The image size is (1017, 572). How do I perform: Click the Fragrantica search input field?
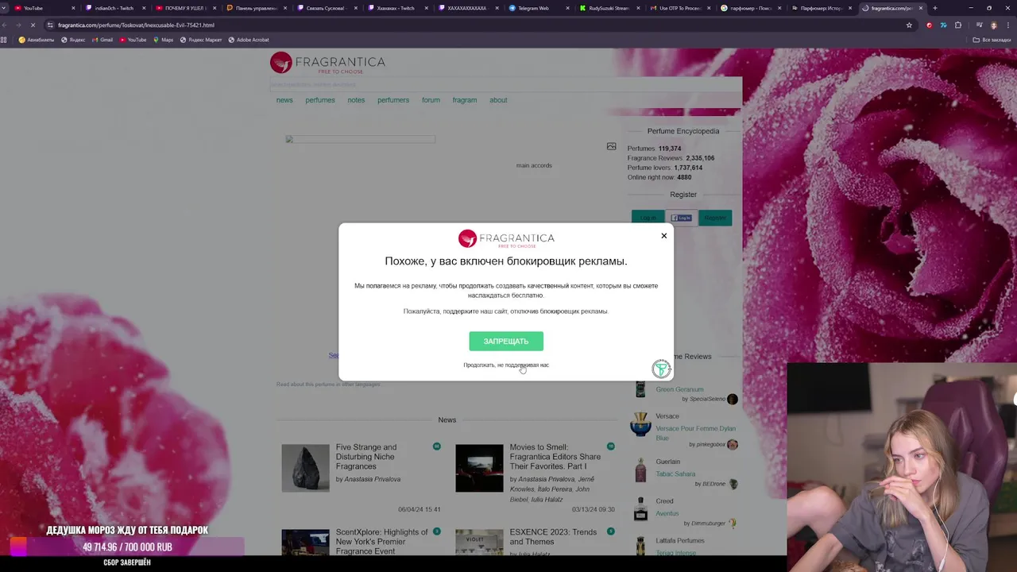pos(505,84)
